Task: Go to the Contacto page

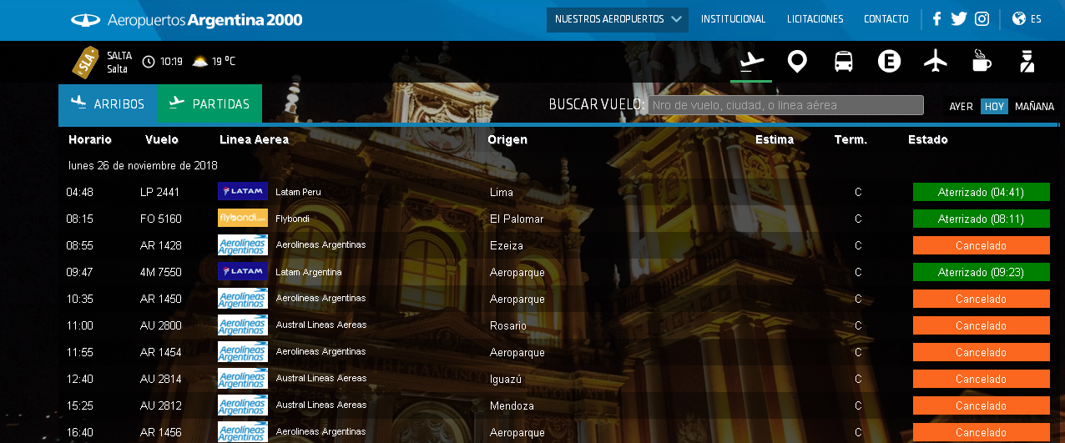Action: tap(886, 19)
